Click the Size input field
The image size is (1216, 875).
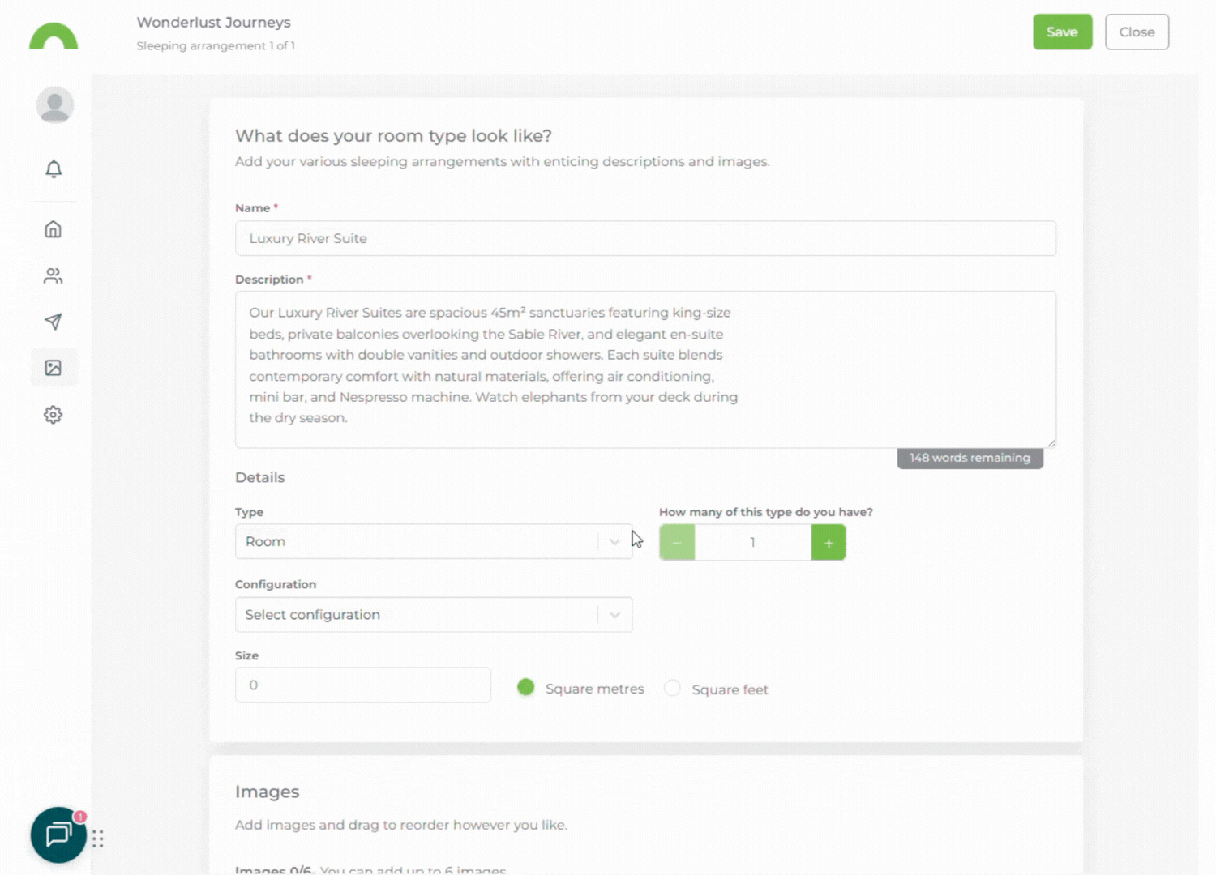click(362, 685)
